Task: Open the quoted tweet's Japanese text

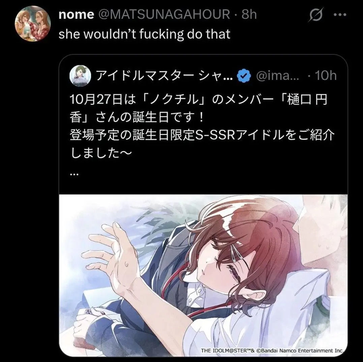Action: [x=202, y=127]
